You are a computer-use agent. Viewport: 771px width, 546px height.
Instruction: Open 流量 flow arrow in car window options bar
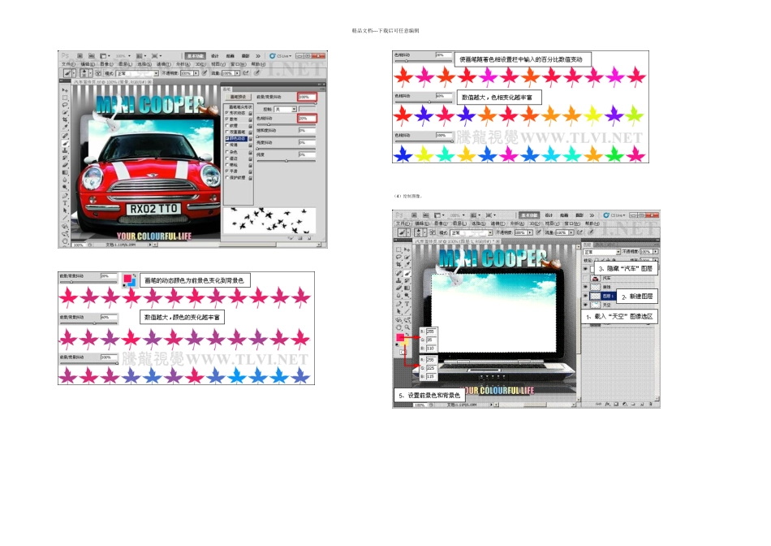pyautogui.click(x=237, y=73)
